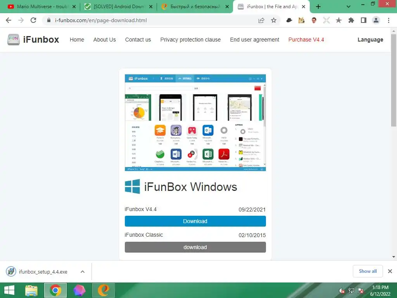The image size is (397, 298).
Task: Reload the current page
Action: click(33, 20)
